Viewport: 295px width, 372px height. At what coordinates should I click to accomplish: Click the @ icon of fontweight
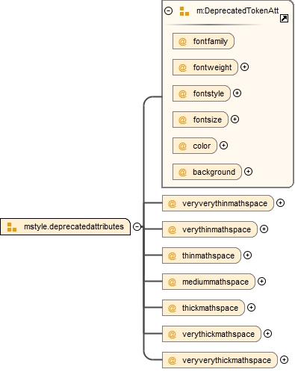point(182,67)
